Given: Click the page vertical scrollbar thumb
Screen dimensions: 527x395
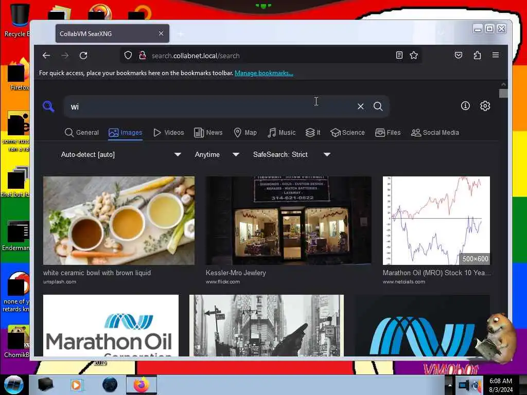Looking at the screenshot, I should (x=503, y=93).
